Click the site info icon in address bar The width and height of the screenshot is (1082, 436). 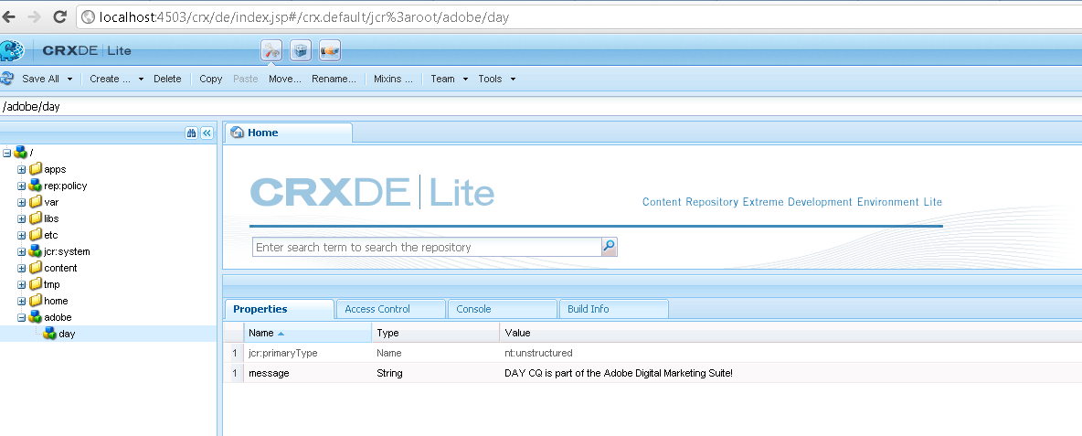point(88,17)
